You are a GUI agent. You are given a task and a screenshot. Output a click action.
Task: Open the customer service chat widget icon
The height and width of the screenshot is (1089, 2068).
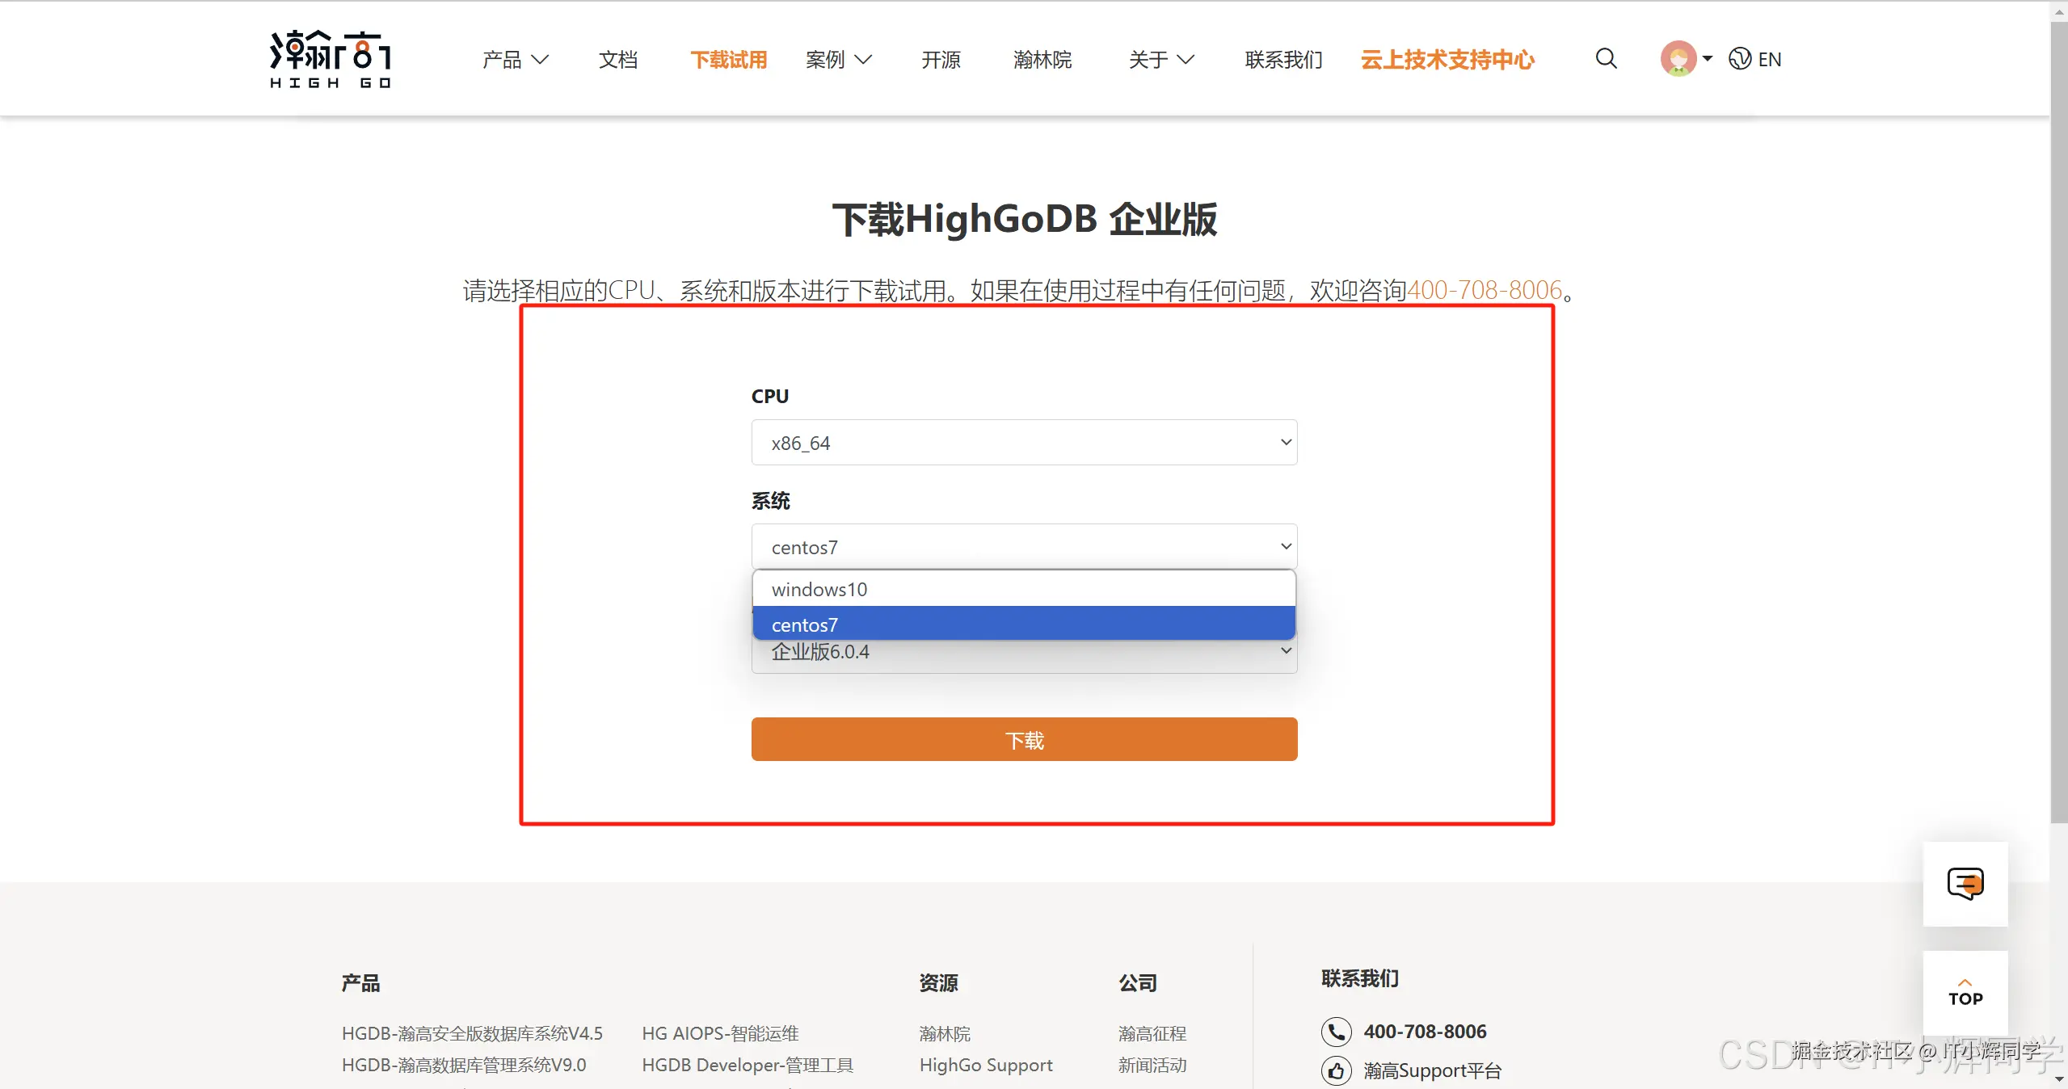1965,883
